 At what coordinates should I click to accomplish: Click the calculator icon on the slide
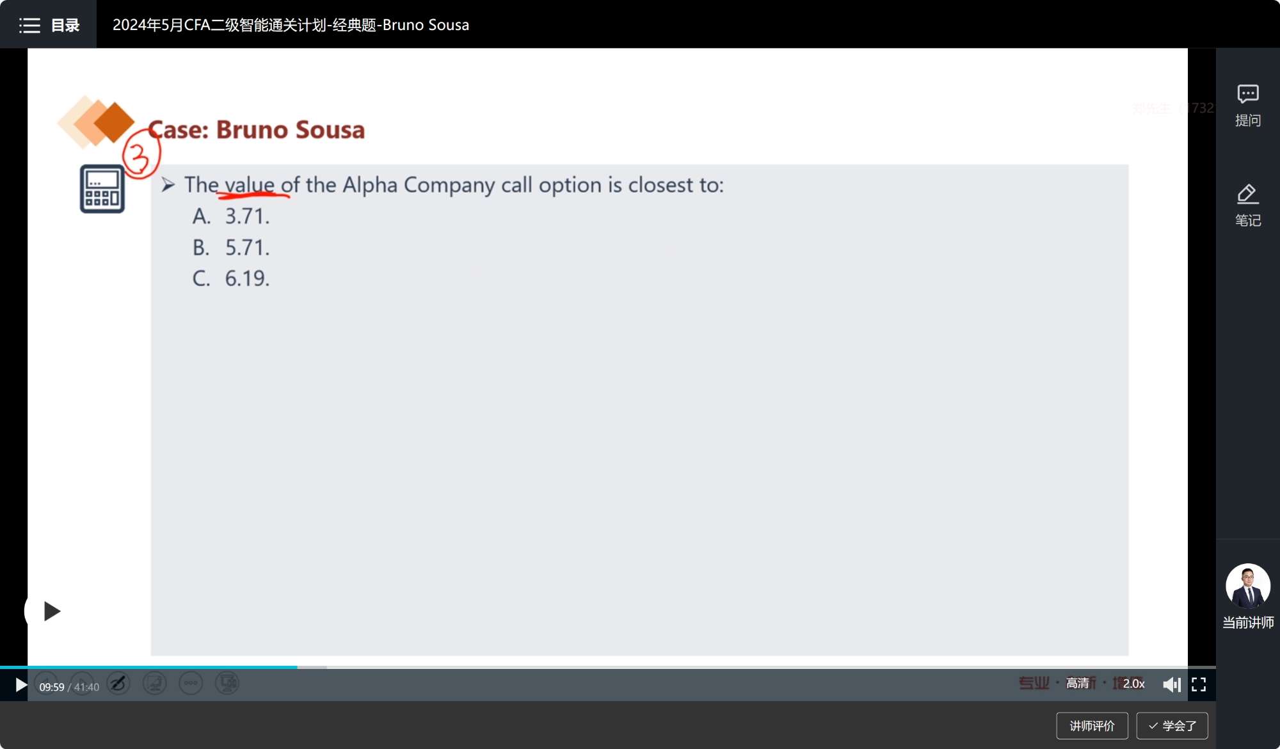coord(102,189)
